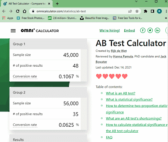This screenshot has width=168, height=142.
Task: Open reviewer Bowater link
Action: (x=101, y=62)
